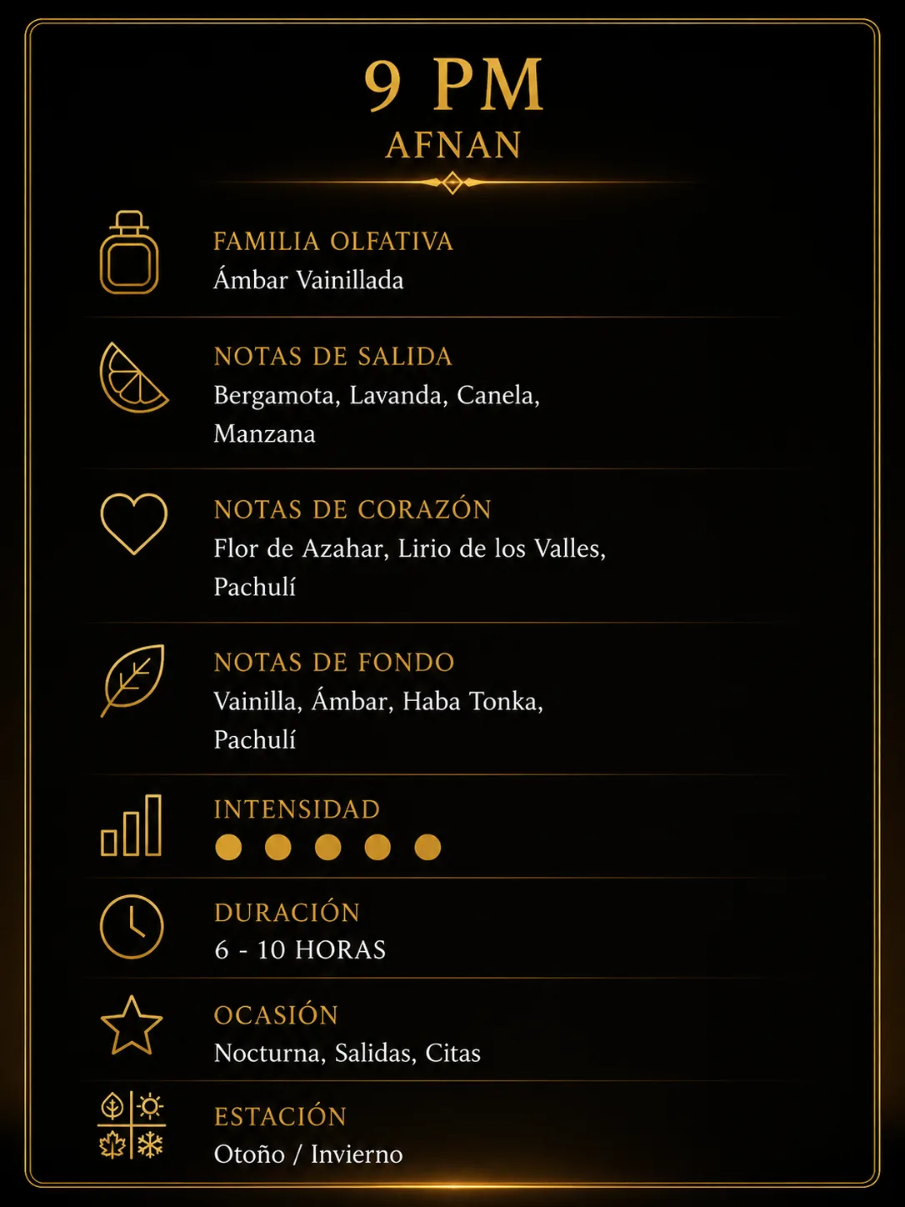Click the perfume bottle icon
The image size is (905, 1207).
click(x=129, y=253)
